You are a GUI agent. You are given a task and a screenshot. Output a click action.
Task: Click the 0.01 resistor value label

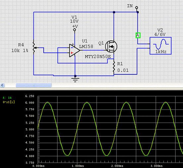[x=123, y=70]
